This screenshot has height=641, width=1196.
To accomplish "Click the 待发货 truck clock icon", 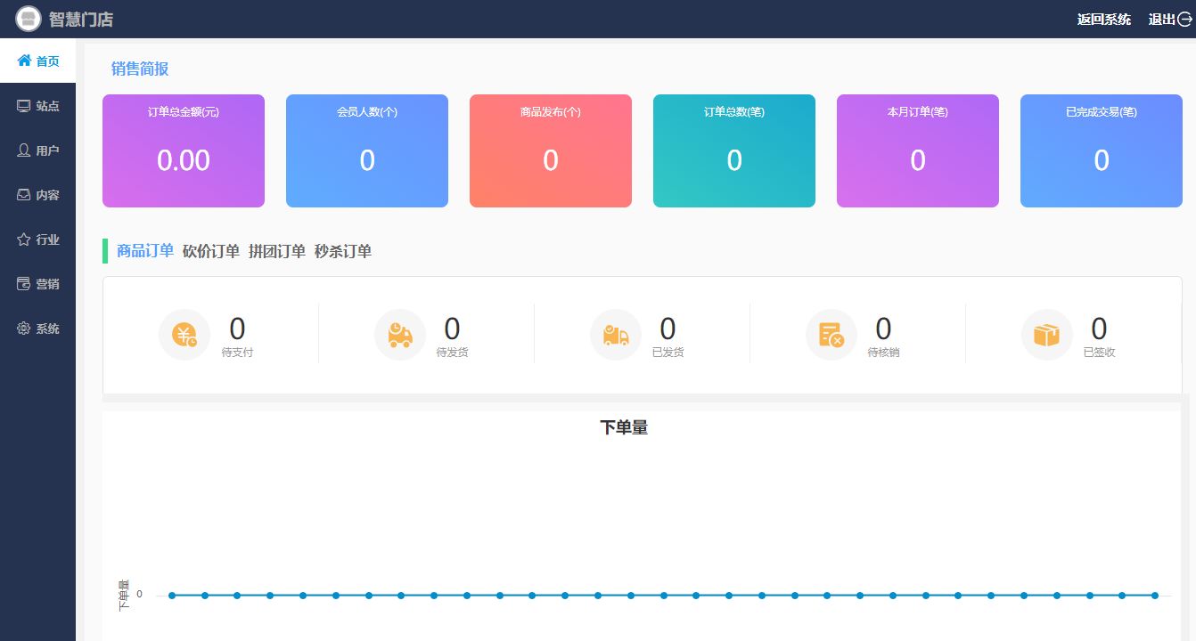I will [x=400, y=335].
